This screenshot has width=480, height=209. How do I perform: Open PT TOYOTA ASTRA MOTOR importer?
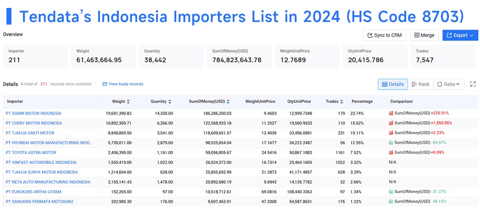pos(31,152)
